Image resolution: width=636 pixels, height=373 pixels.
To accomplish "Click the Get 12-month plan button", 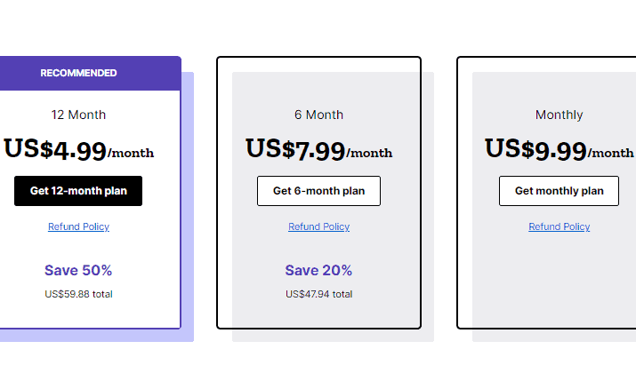I will [x=78, y=191].
